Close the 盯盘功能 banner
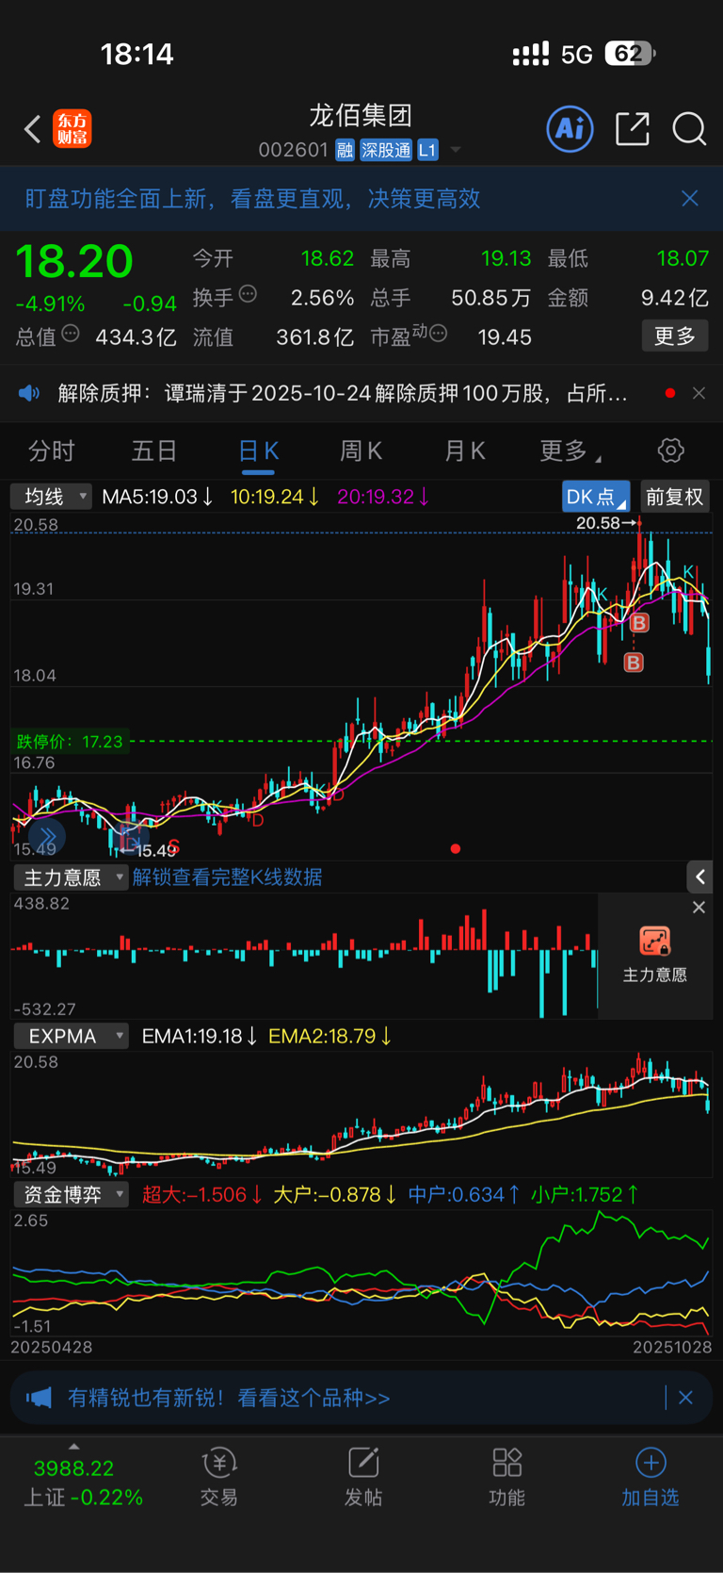 (690, 198)
